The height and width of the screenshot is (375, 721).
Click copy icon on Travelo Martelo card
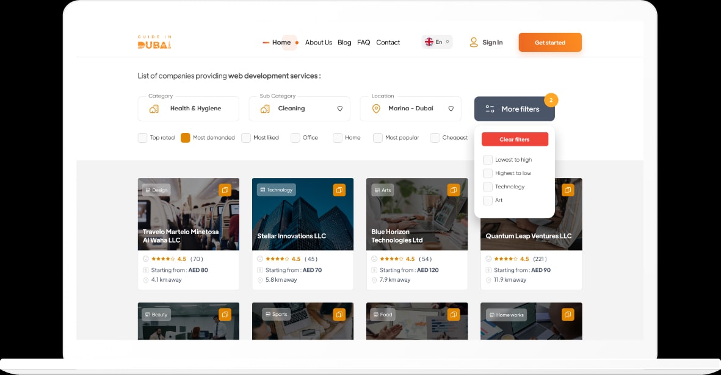click(225, 190)
